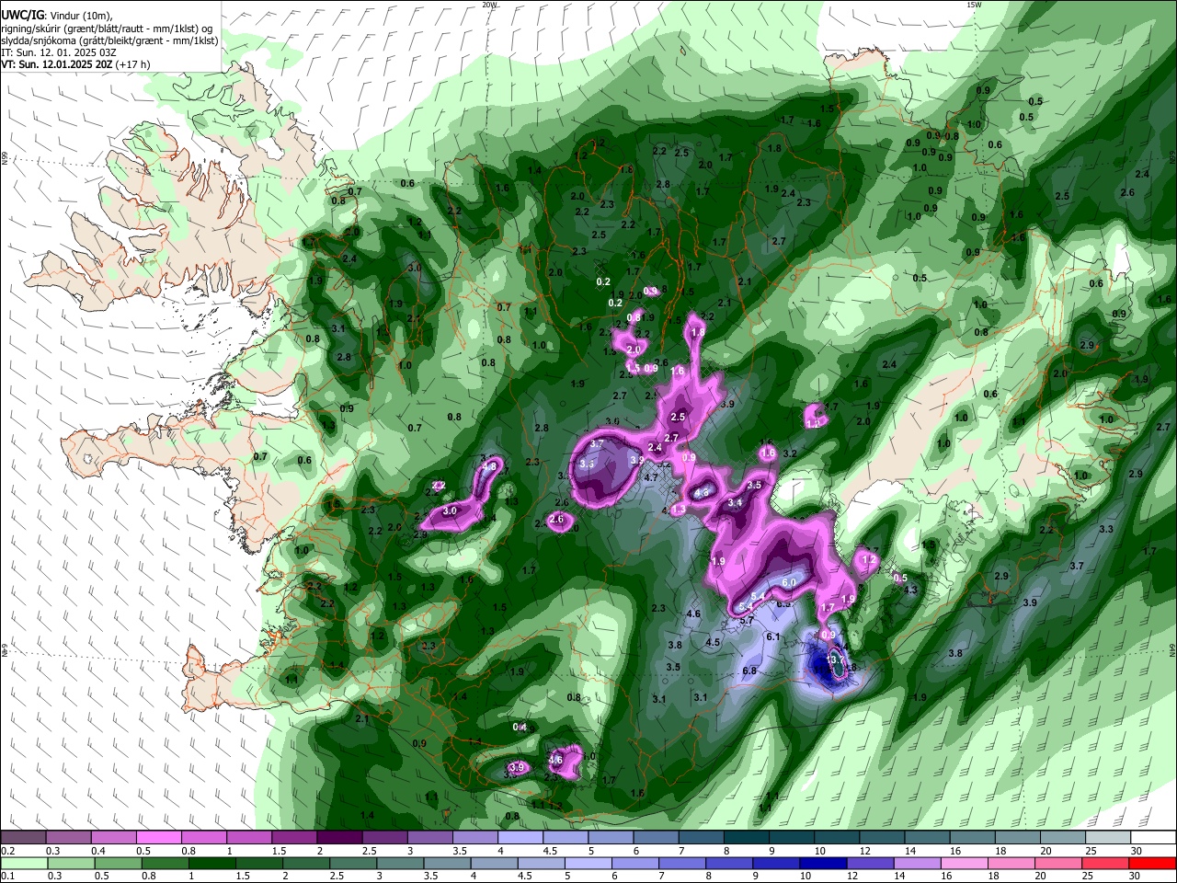Image resolution: width=1177 pixels, height=883 pixels.
Task: Click the 'rigning/skúrir' legend description line
Action: coord(107,29)
